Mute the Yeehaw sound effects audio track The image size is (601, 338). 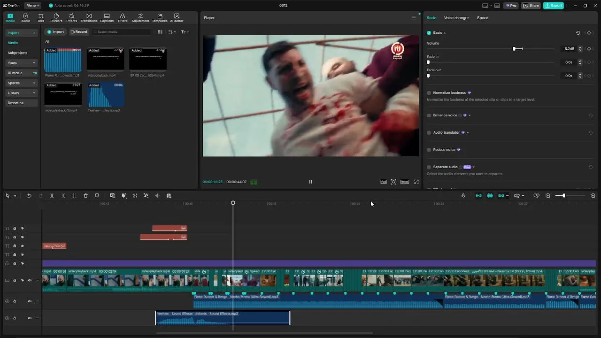point(30,318)
